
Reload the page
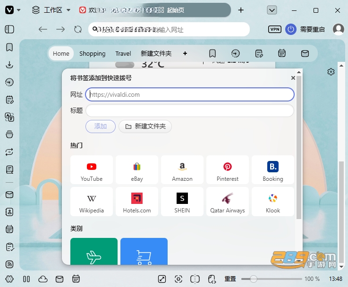(78, 29)
